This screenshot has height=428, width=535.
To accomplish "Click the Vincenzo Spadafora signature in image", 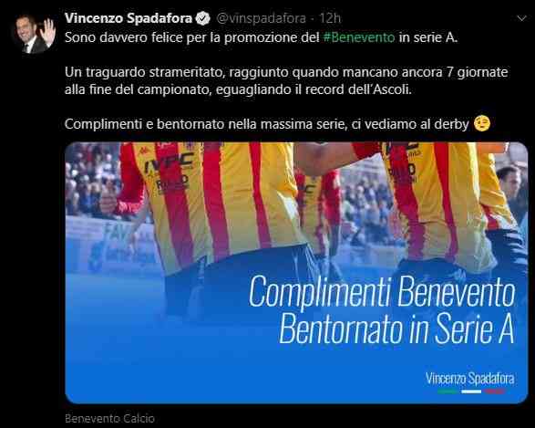I will tap(469, 379).
